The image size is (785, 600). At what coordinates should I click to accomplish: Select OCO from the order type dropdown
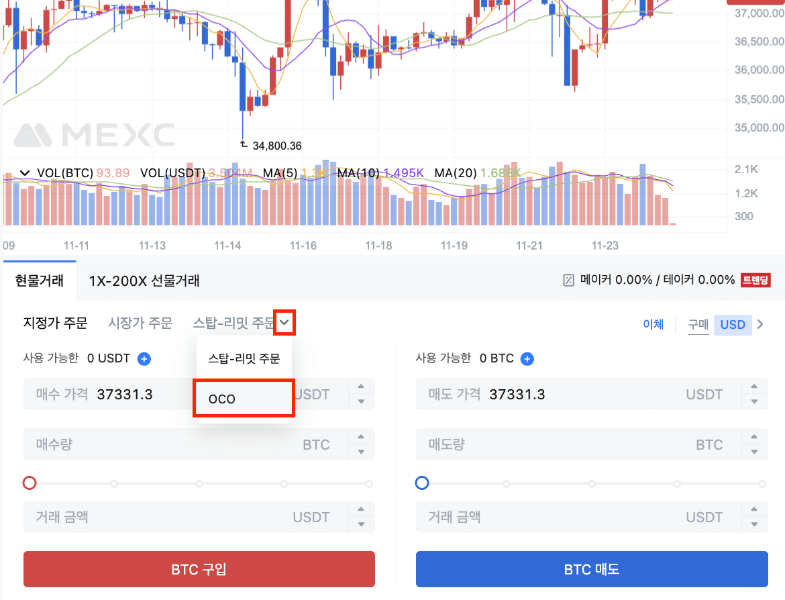(243, 399)
